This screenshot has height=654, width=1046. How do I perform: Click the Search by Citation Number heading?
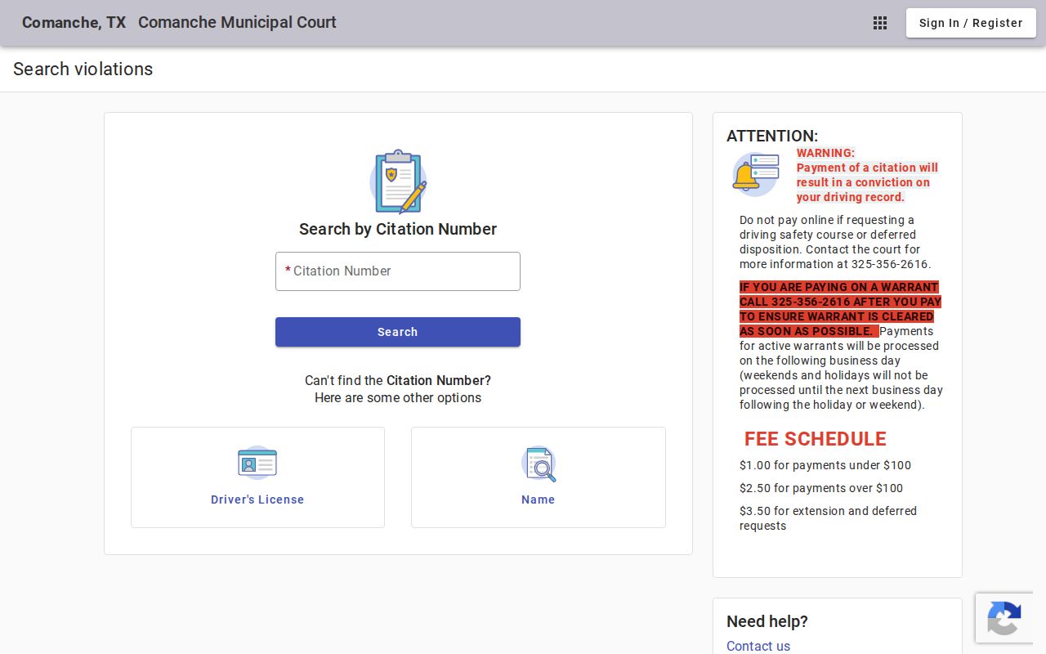(398, 229)
